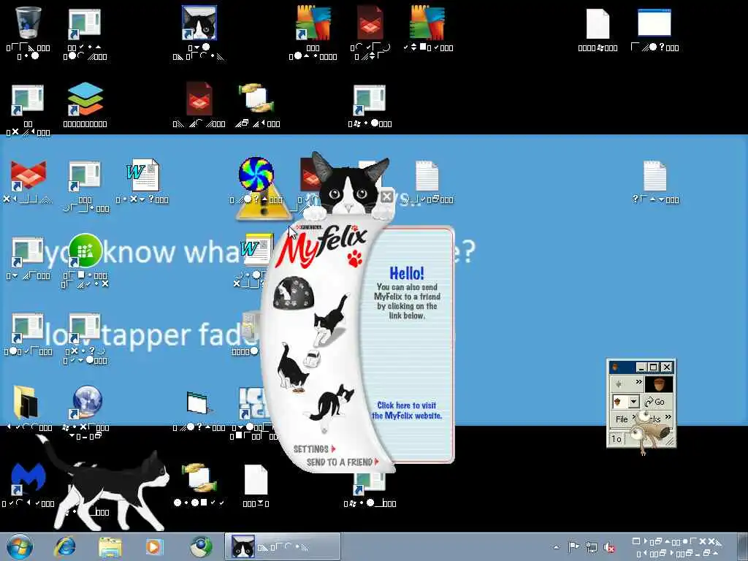Close the MyFelix panel with the X

(x=387, y=196)
